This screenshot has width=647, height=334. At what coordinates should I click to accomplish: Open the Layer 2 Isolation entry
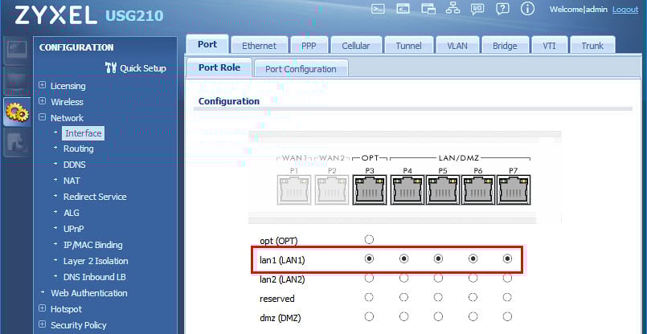96,261
